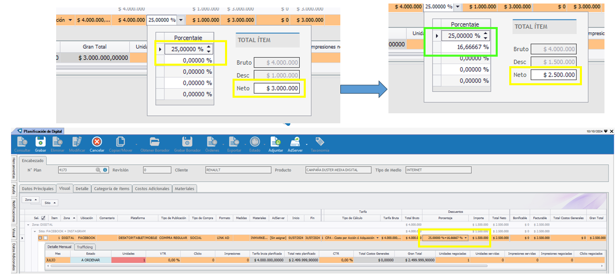Click the Tipo de Publicación column header
The height and width of the screenshot is (275, 615).
tap(173, 218)
